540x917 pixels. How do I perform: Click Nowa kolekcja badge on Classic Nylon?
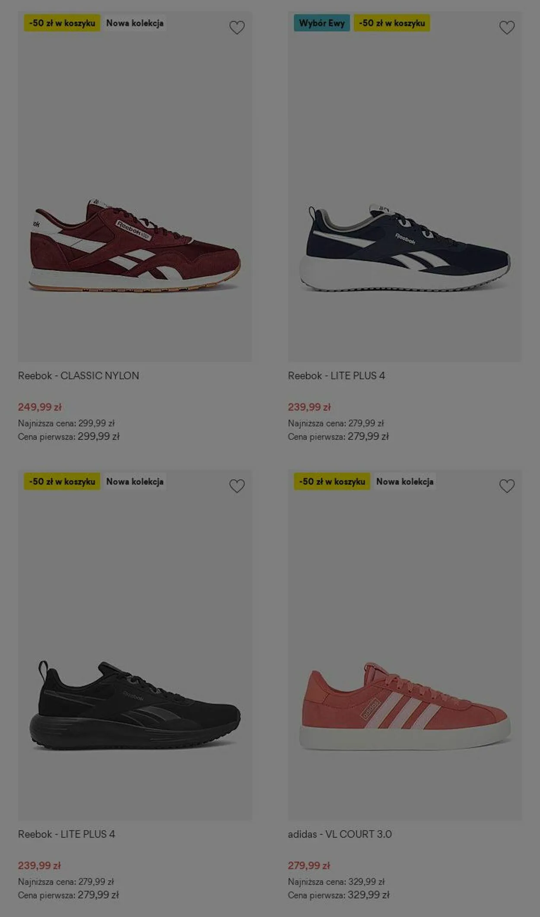pos(135,23)
